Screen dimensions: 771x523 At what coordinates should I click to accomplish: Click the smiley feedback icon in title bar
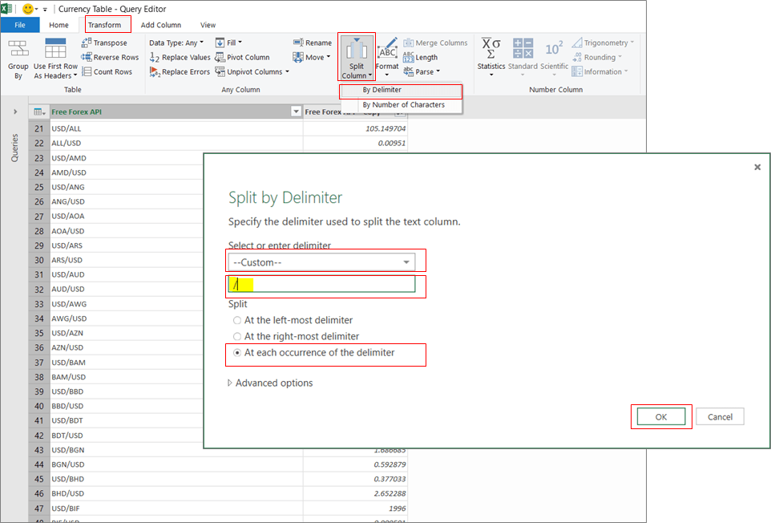pyautogui.click(x=28, y=9)
